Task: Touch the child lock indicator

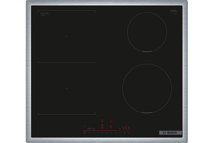Action: [x=85, y=126]
